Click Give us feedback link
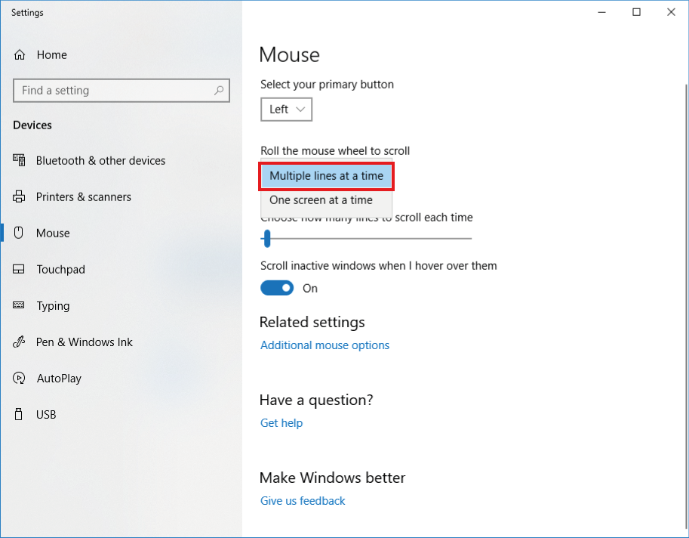The image size is (689, 538). (303, 501)
